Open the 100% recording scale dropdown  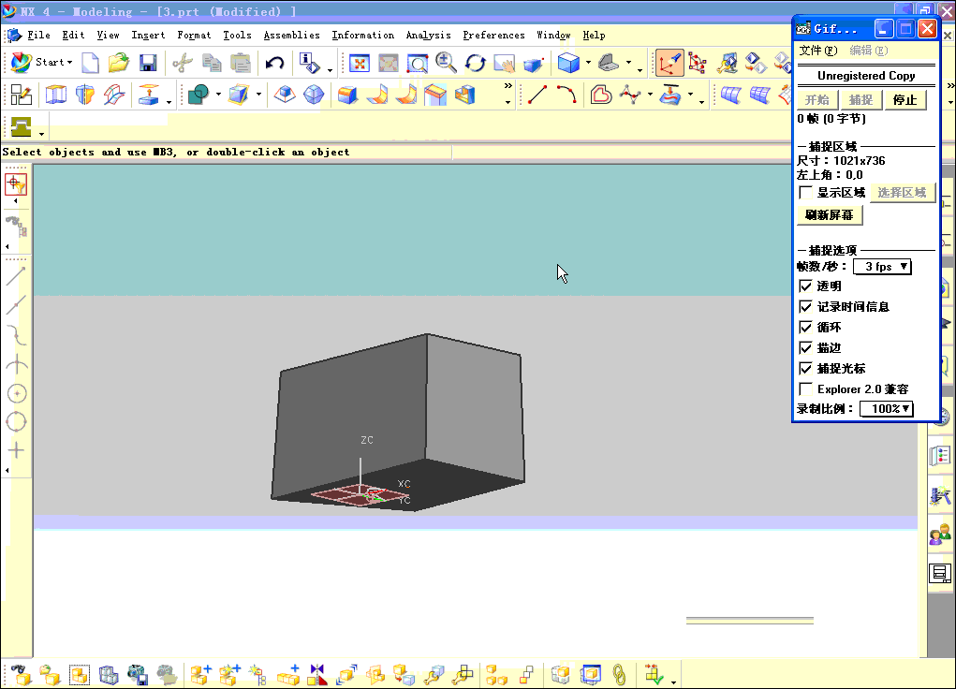(887, 408)
